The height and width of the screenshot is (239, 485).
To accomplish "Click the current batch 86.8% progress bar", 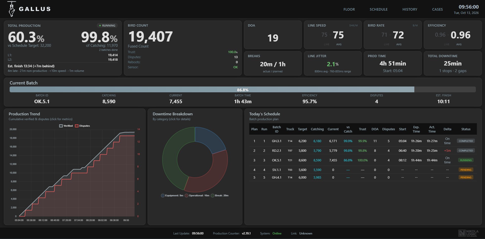I will point(243,90).
